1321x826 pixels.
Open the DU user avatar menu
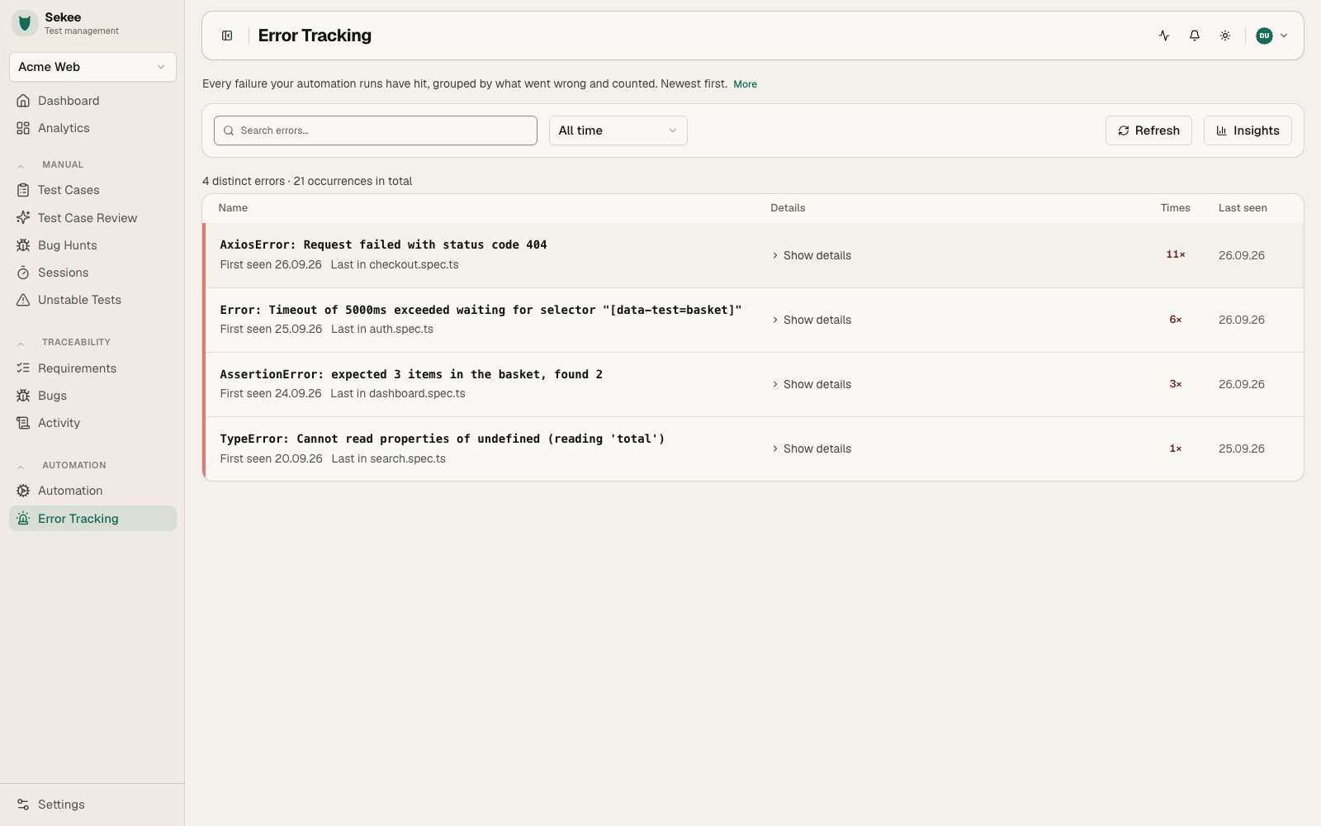1271,36
